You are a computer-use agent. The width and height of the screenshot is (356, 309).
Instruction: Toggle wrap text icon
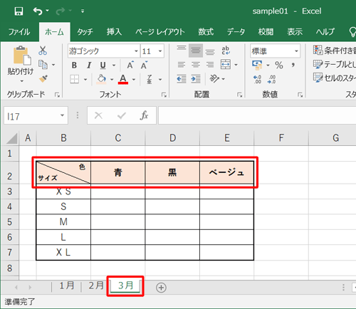tap(226, 51)
